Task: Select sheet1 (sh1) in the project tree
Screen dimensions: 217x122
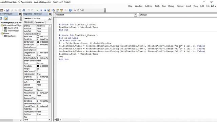Action: click(13, 28)
